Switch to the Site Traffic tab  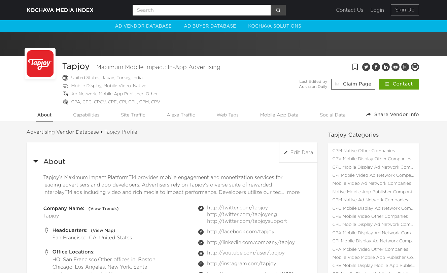(133, 115)
